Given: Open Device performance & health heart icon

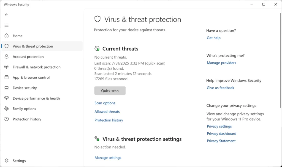Looking at the screenshot, I should pos(6,98).
